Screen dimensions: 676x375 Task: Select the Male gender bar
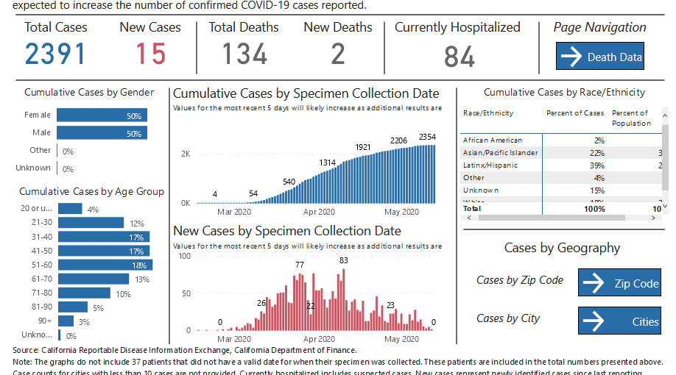[x=102, y=132]
